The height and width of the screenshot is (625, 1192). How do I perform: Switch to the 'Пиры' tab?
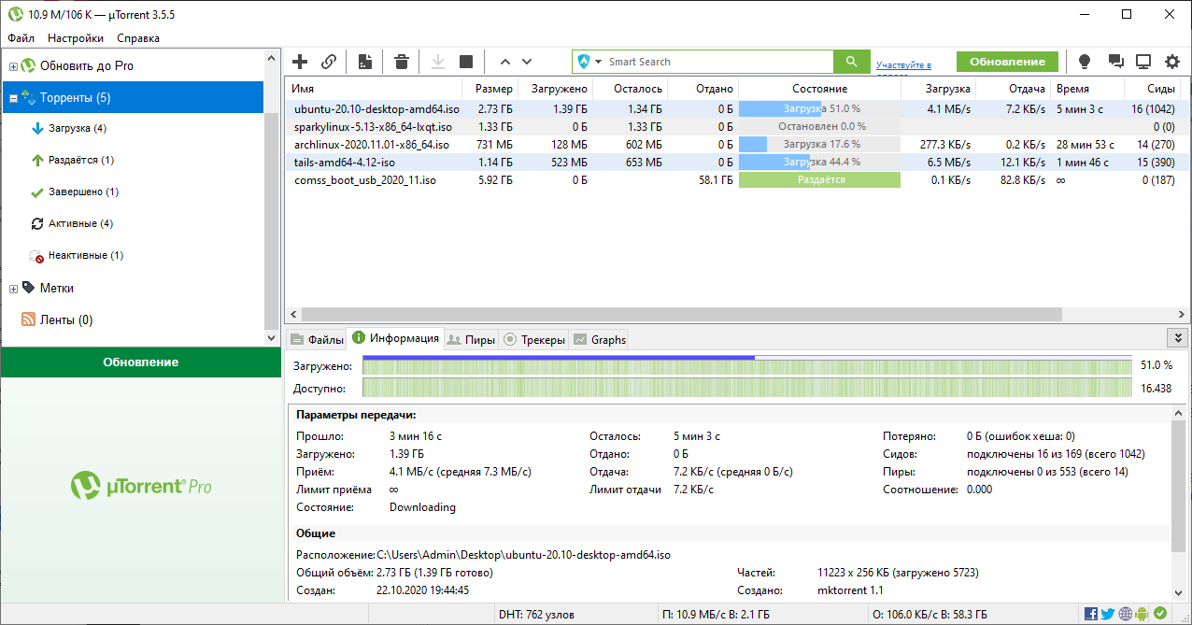tap(471, 339)
